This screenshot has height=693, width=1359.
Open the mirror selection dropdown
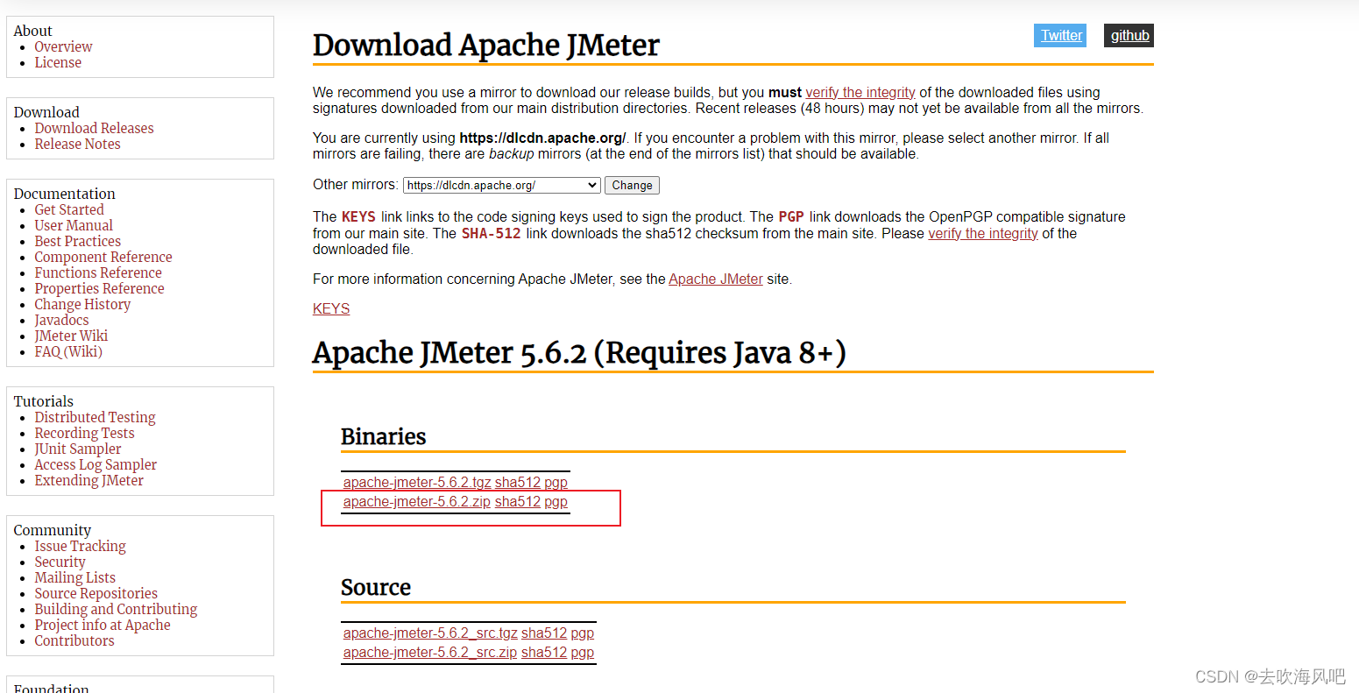[x=500, y=185]
